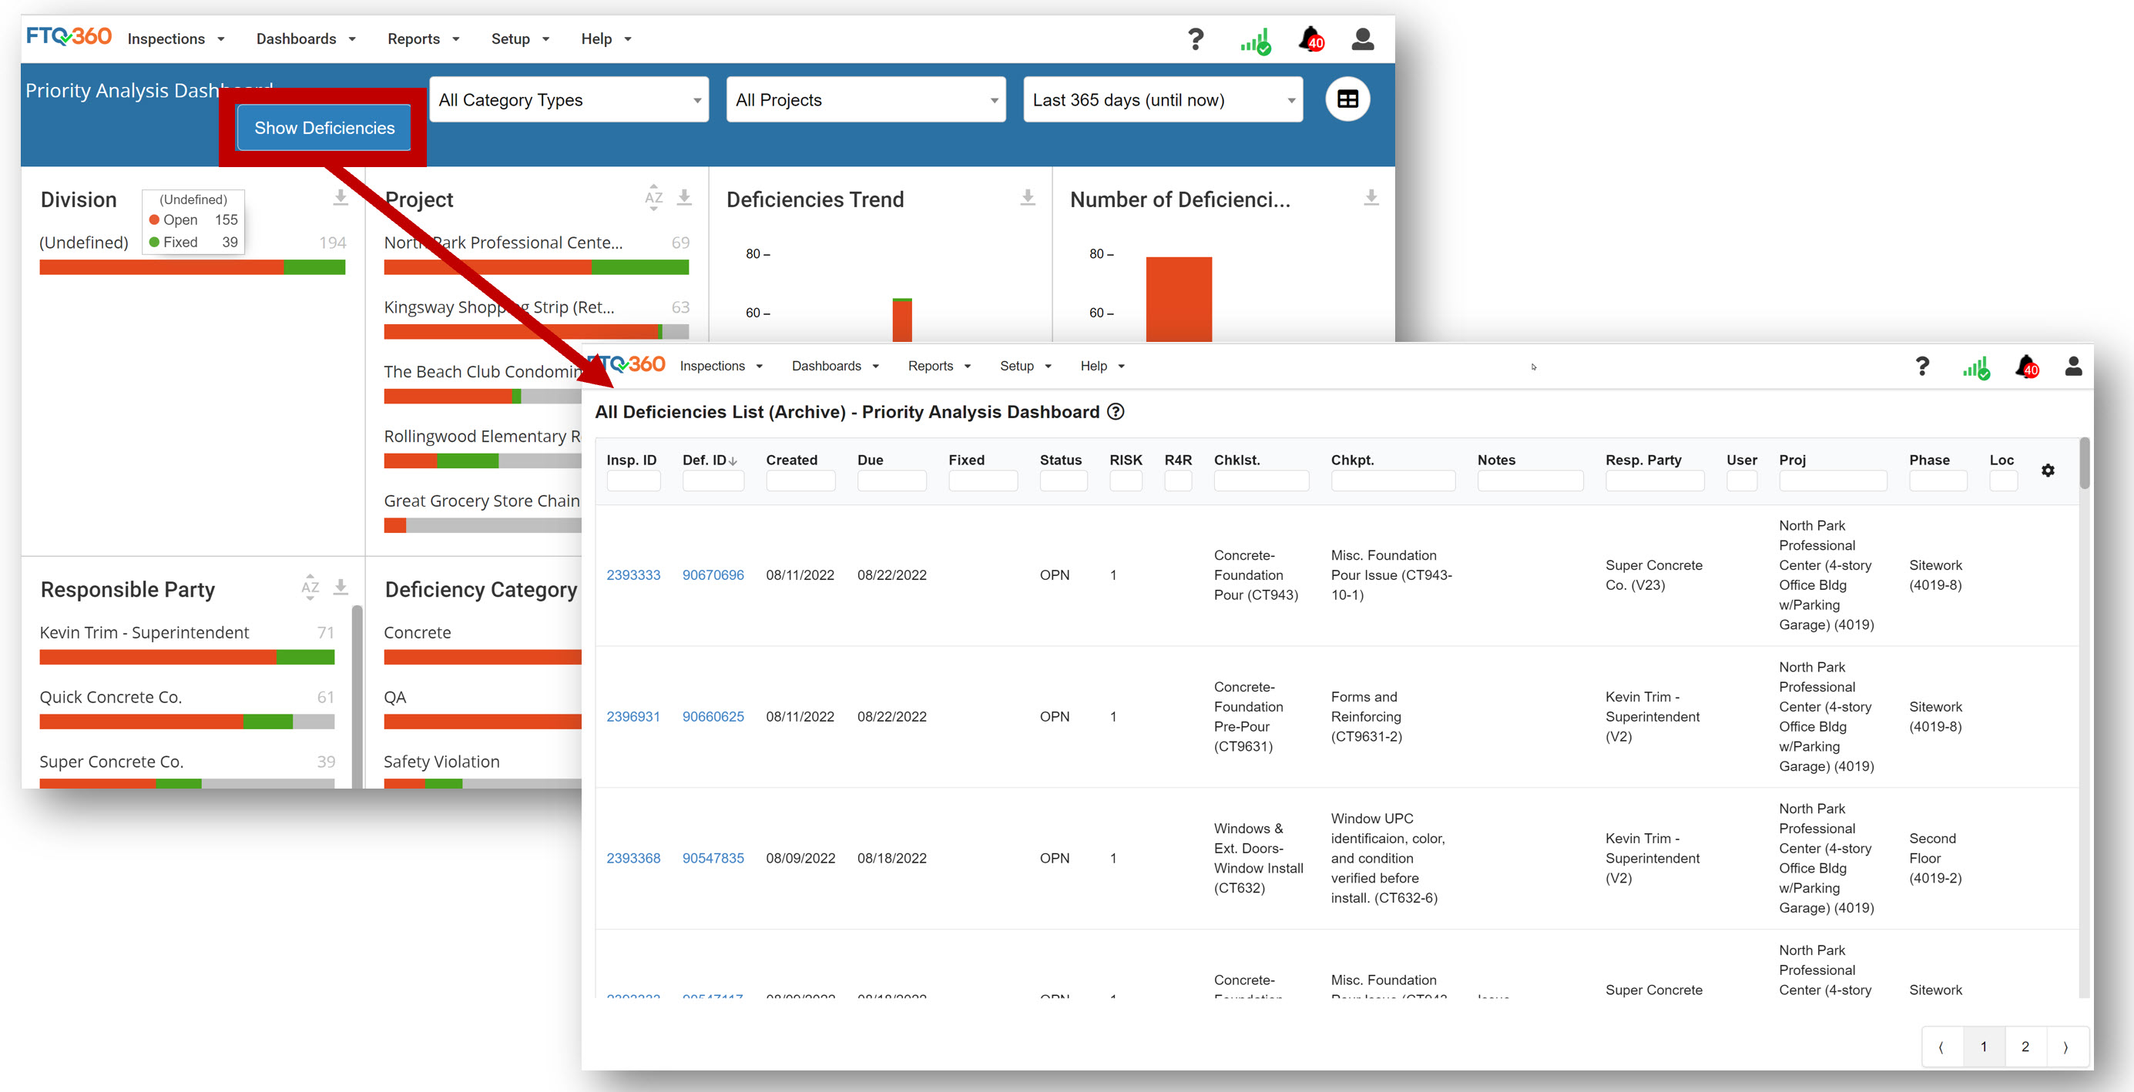
Task: Open Reports menu in the deficiencies list window
Action: (x=939, y=366)
